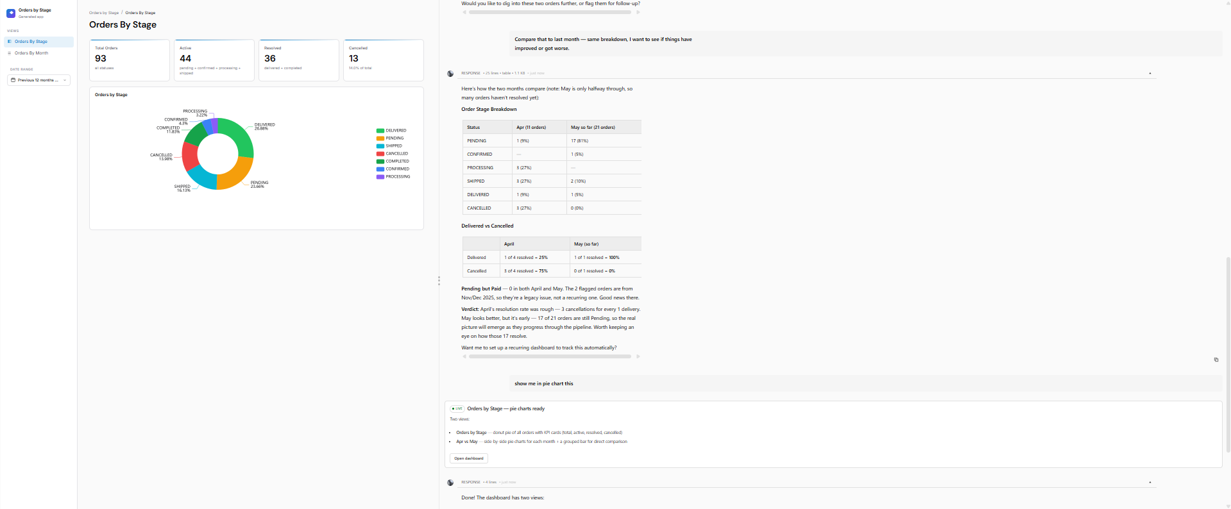Viewport: 1231px width, 509px height.
Task: Click left scroll arrow under recurring dashboard question
Action: coord(464,356)
